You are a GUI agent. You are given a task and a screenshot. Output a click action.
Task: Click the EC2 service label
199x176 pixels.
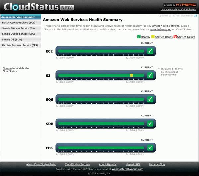(x=49, y=51)
